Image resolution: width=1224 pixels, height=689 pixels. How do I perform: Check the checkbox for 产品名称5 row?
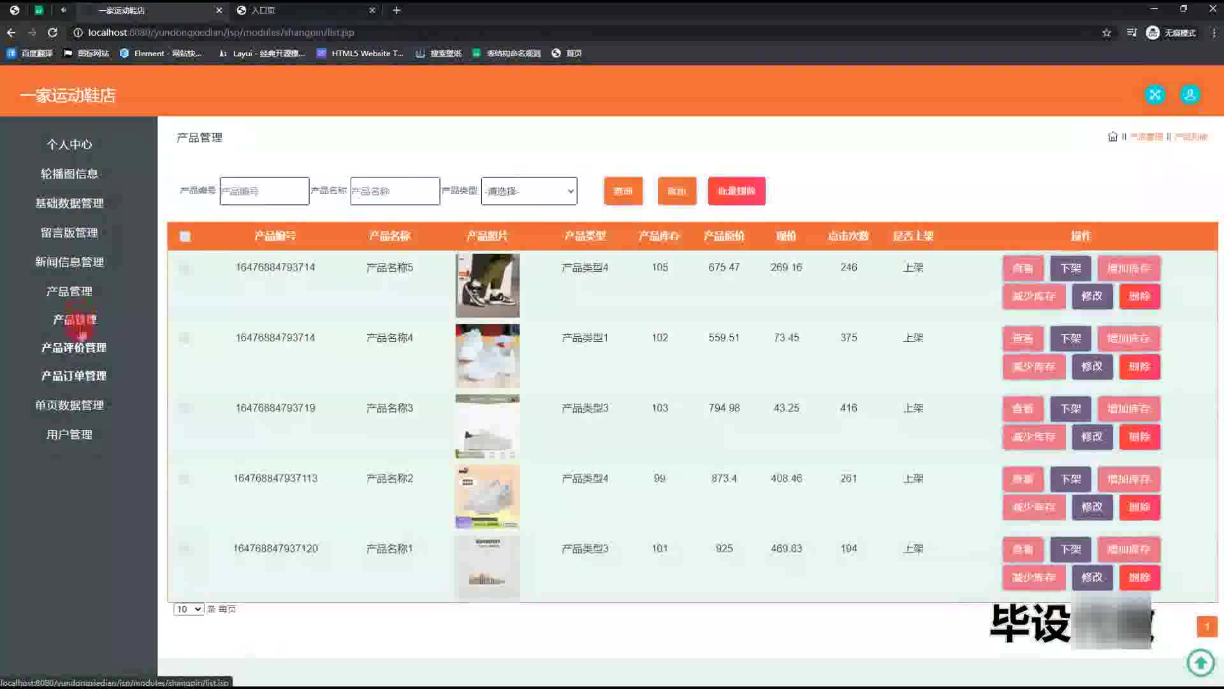click(184, 269)
